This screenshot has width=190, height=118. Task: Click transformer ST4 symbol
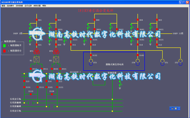point(138,62)
